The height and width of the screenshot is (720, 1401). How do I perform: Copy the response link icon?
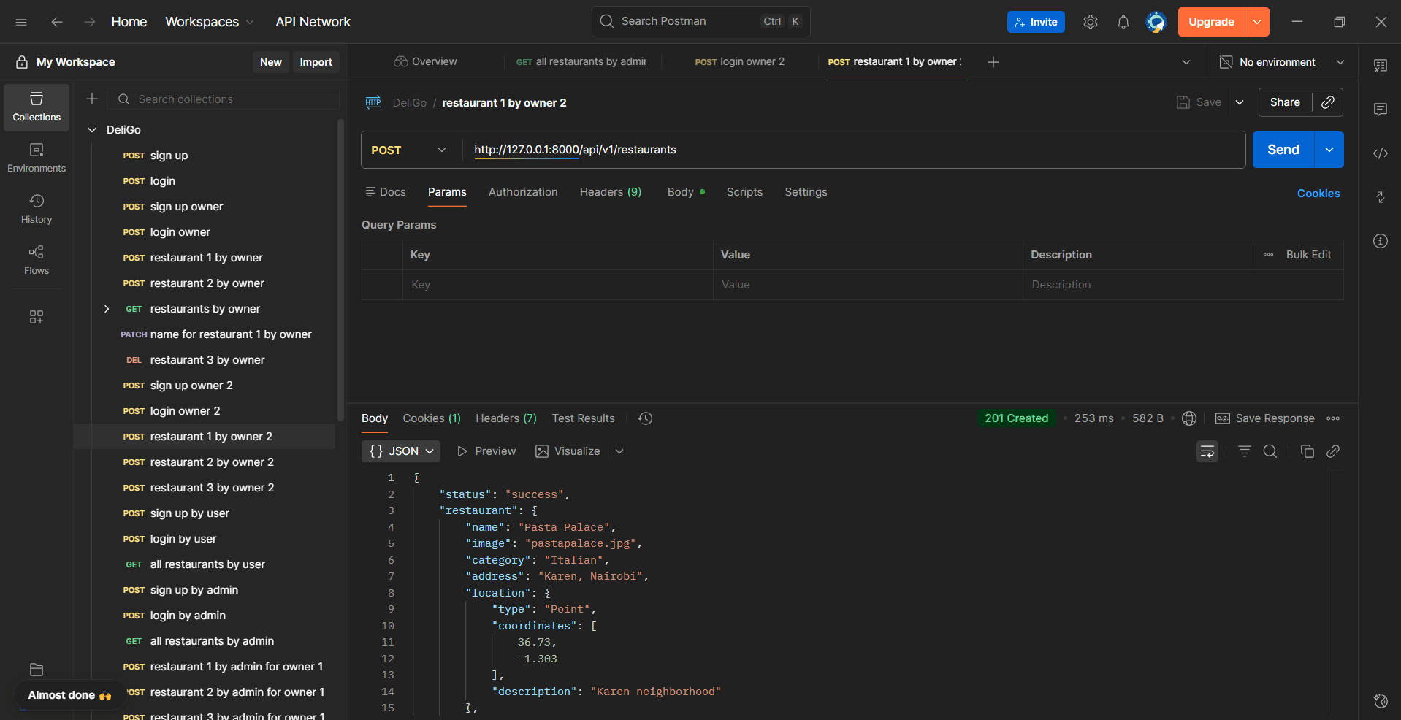1333,451
